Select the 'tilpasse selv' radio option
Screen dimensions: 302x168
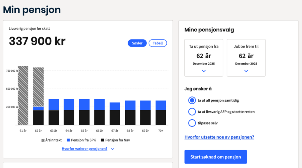click(x=192, y=123)
